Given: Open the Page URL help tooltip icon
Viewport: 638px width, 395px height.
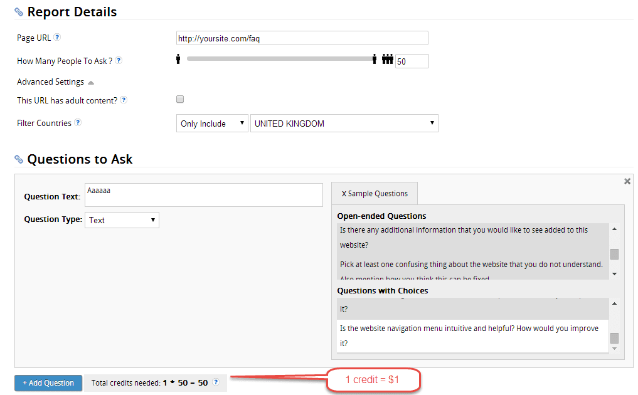Looking at the screenshot, I should click(57, 38).
